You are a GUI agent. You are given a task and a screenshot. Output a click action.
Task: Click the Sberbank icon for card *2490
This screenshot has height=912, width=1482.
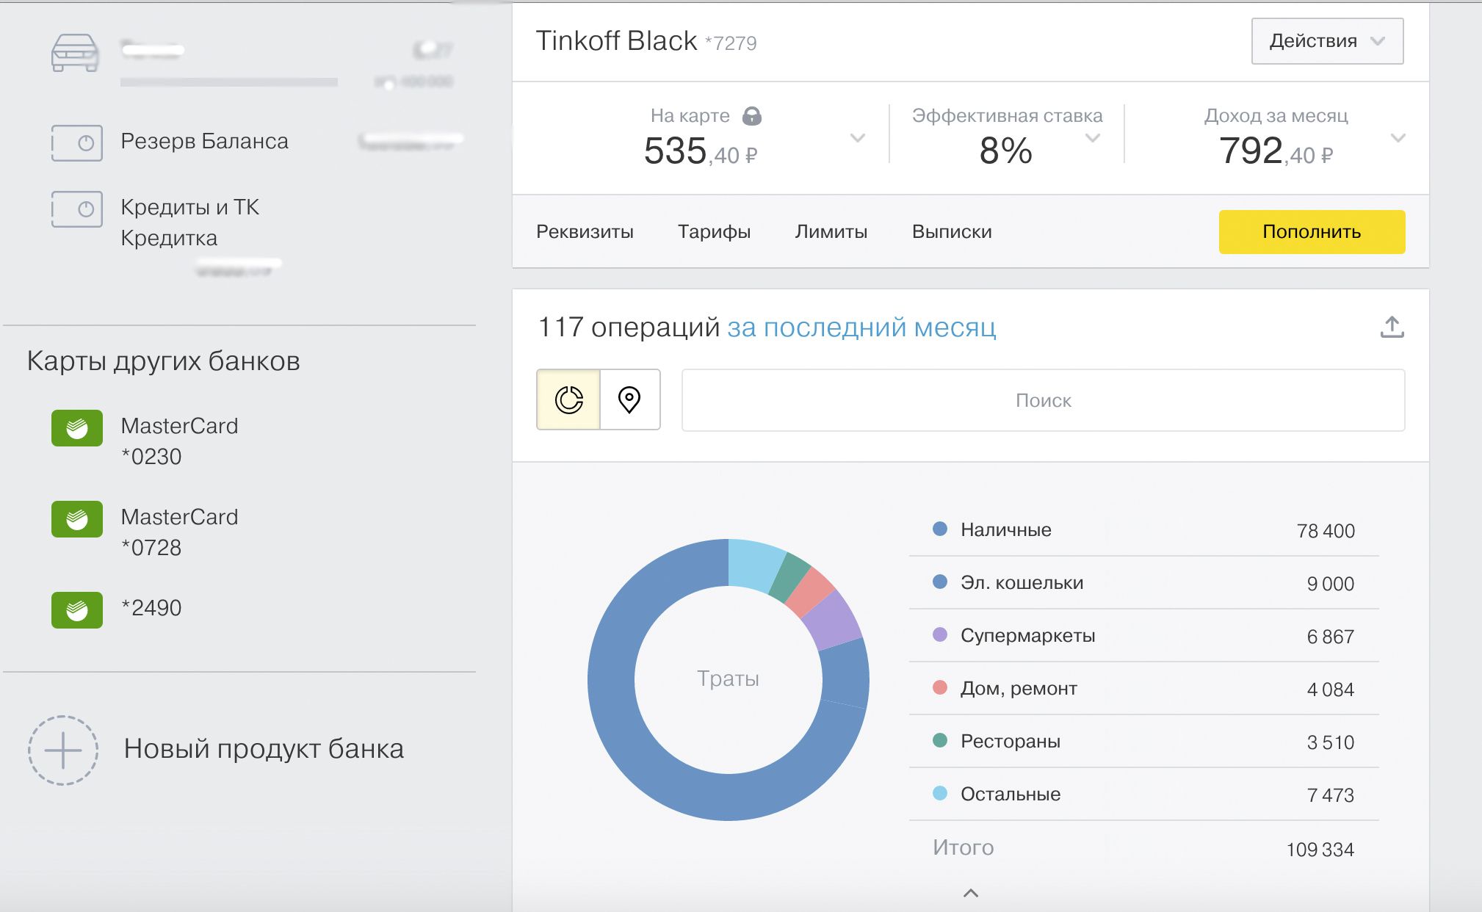tap(77, 609)
